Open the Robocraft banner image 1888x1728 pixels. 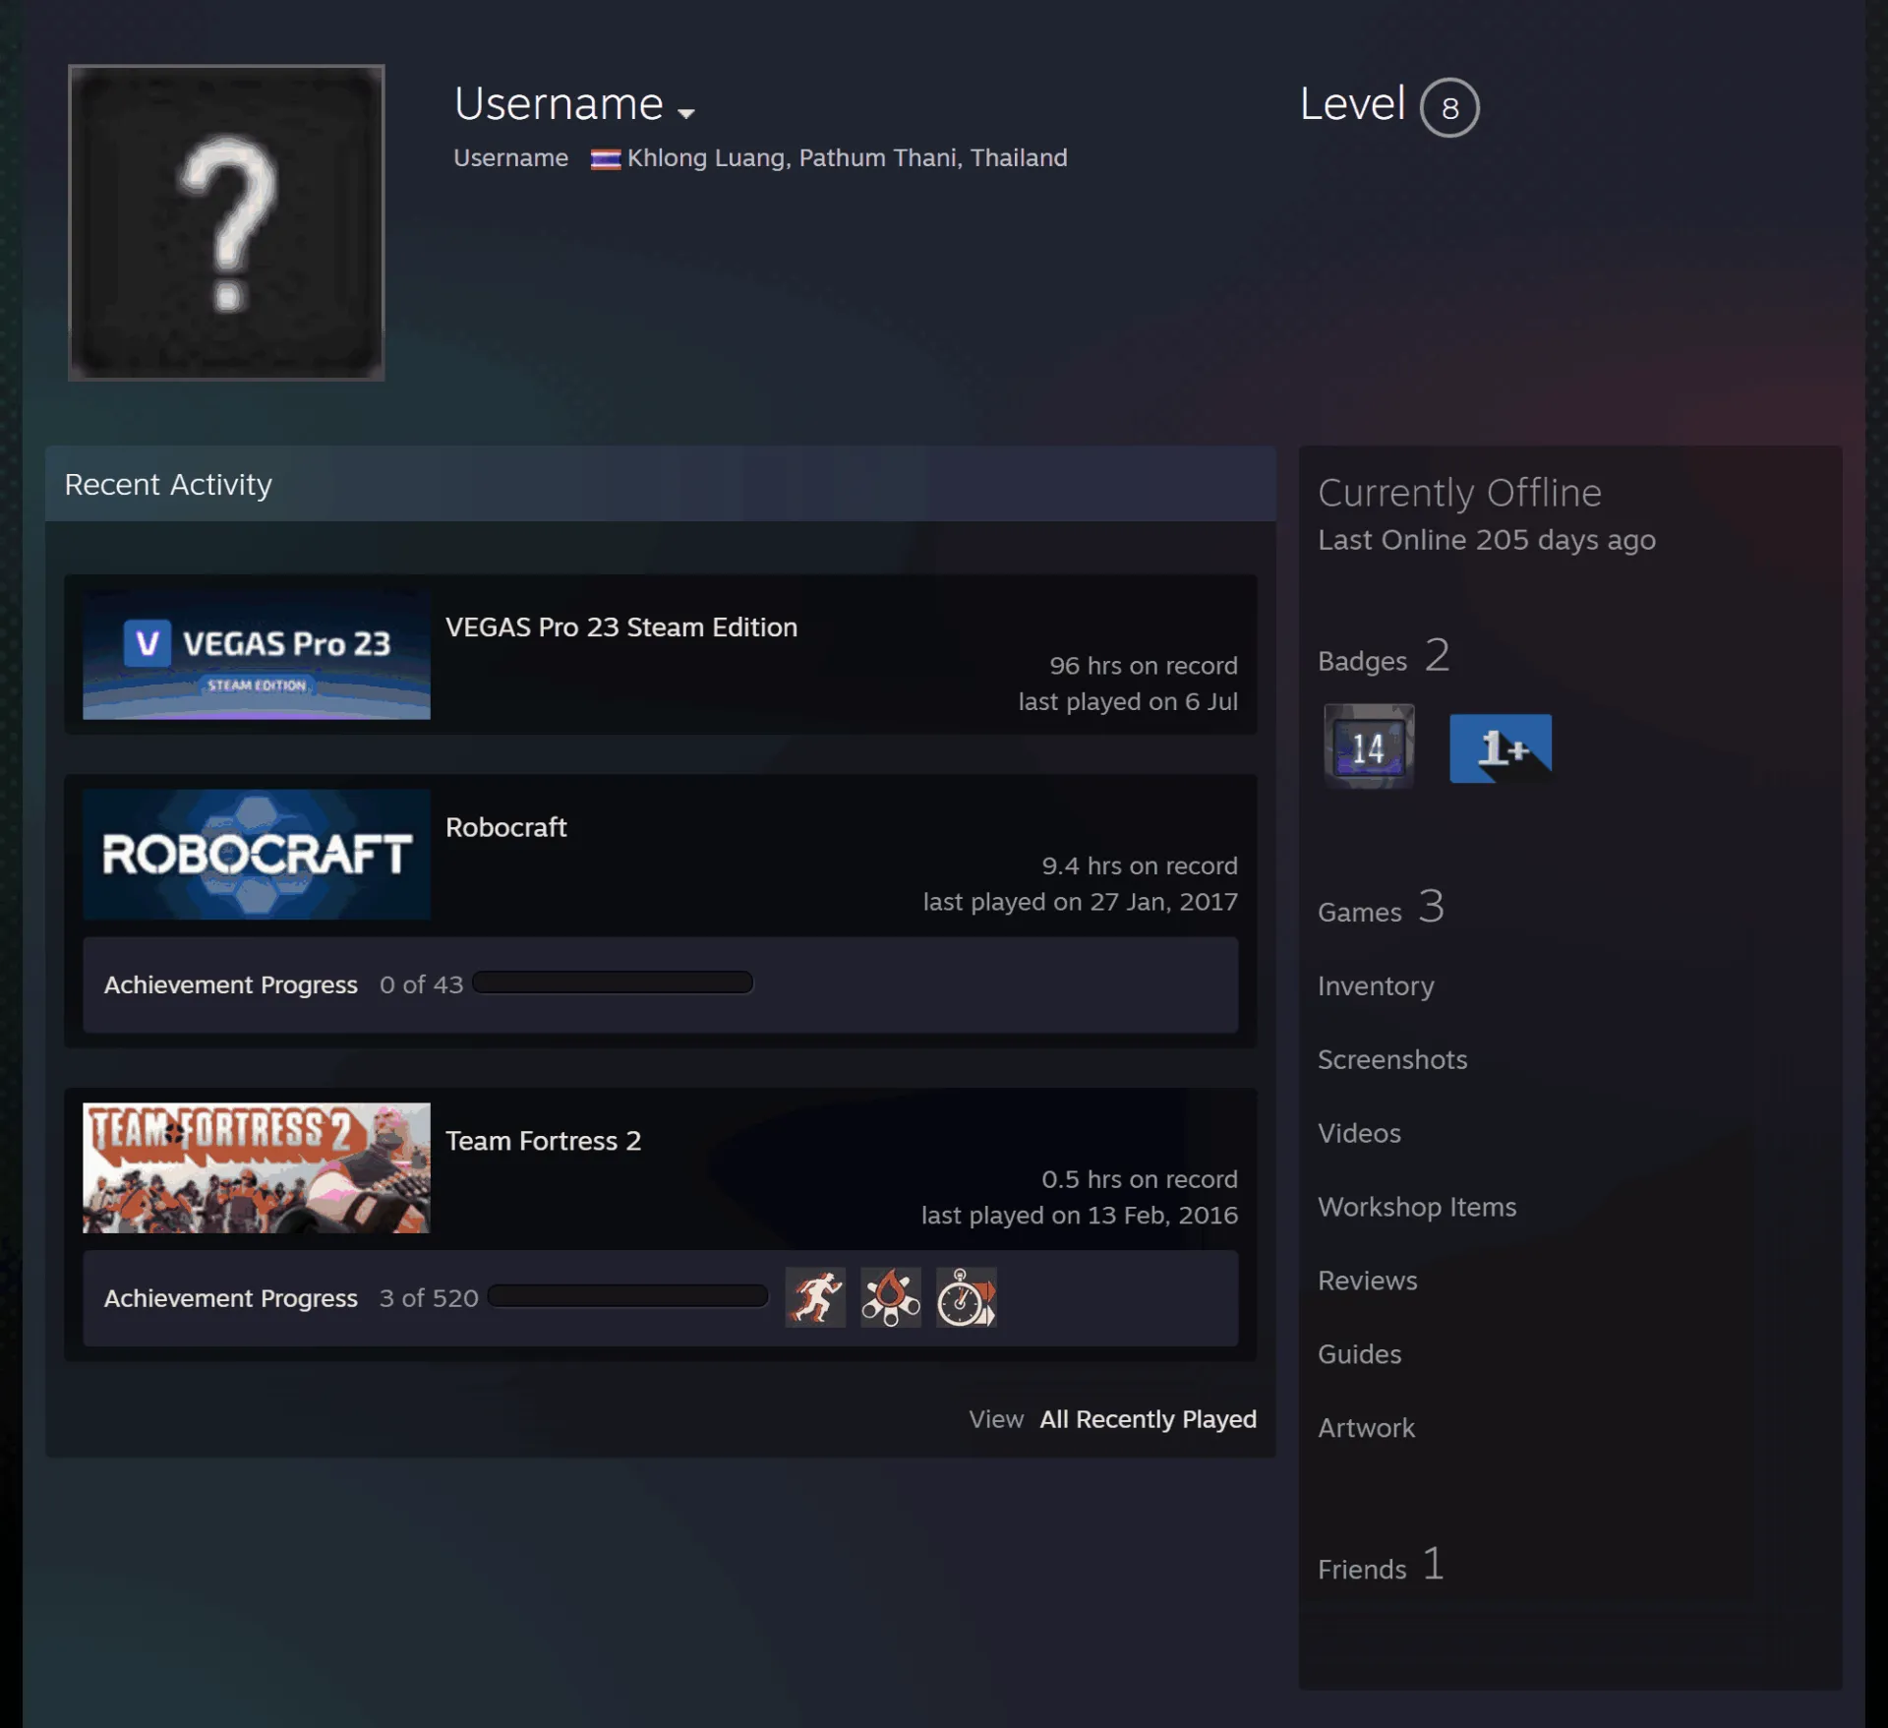tap(257, 855)
